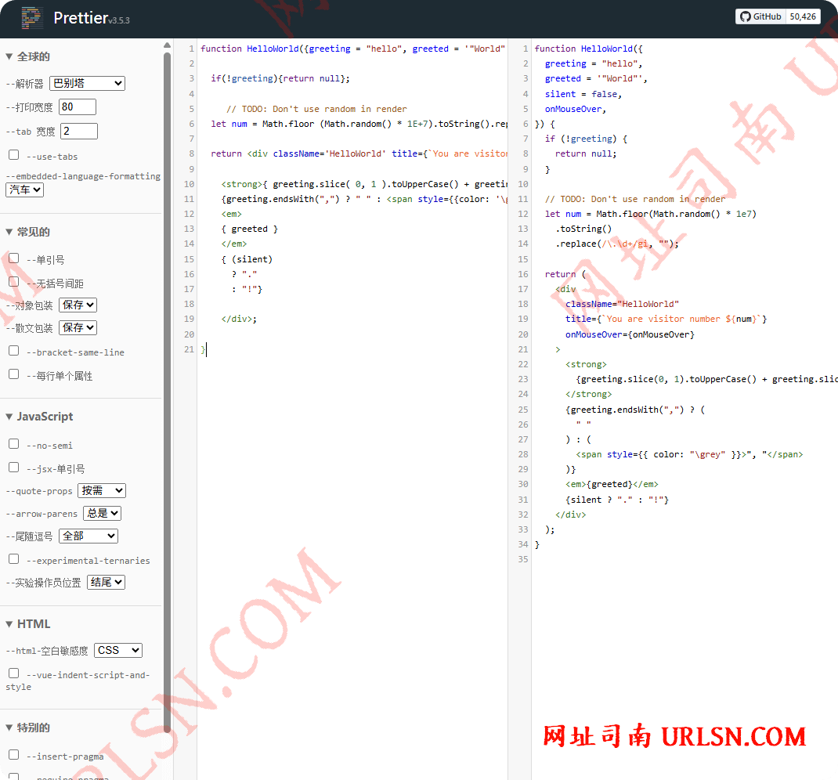
Task: Collapse the 特别的 section
Action: (x=9, y=728)
